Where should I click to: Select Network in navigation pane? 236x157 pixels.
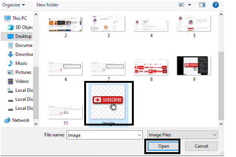pyautogui.click(x=21, y=120)
